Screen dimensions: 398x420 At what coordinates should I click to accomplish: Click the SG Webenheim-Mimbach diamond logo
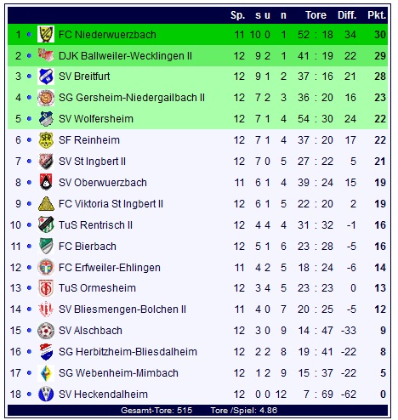[x=46, y=373]
